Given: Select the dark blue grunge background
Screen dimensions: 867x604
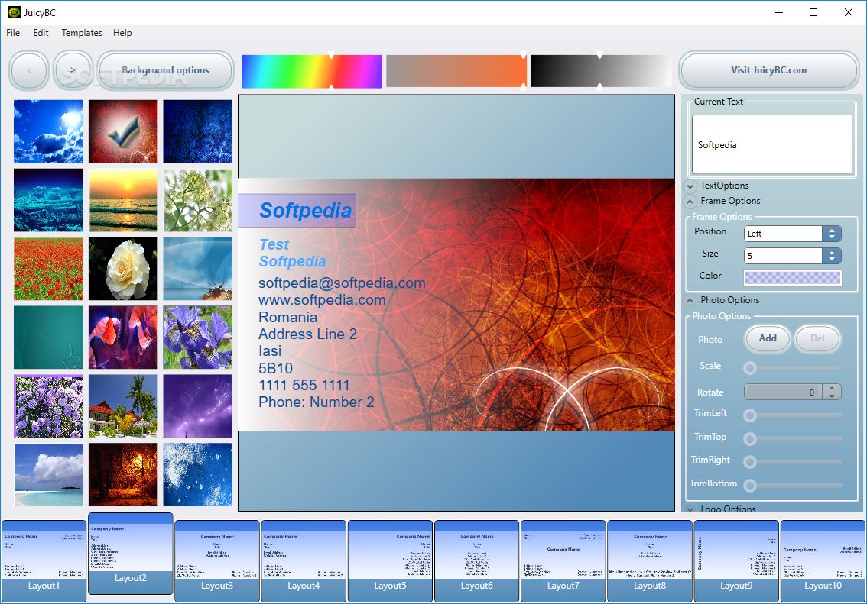Looking at the screenshot, I should click(198, 131).
